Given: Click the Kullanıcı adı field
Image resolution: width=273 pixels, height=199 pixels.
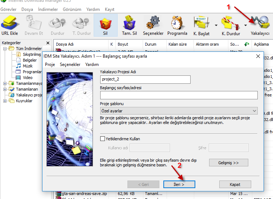Looking at the screenshot, I should point(150,148).
